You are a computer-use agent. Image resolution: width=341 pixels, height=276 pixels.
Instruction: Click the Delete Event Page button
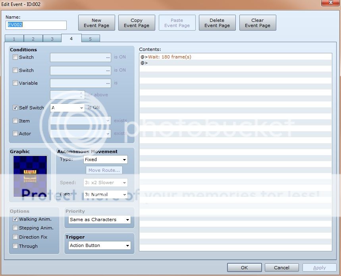click(217, 23)
